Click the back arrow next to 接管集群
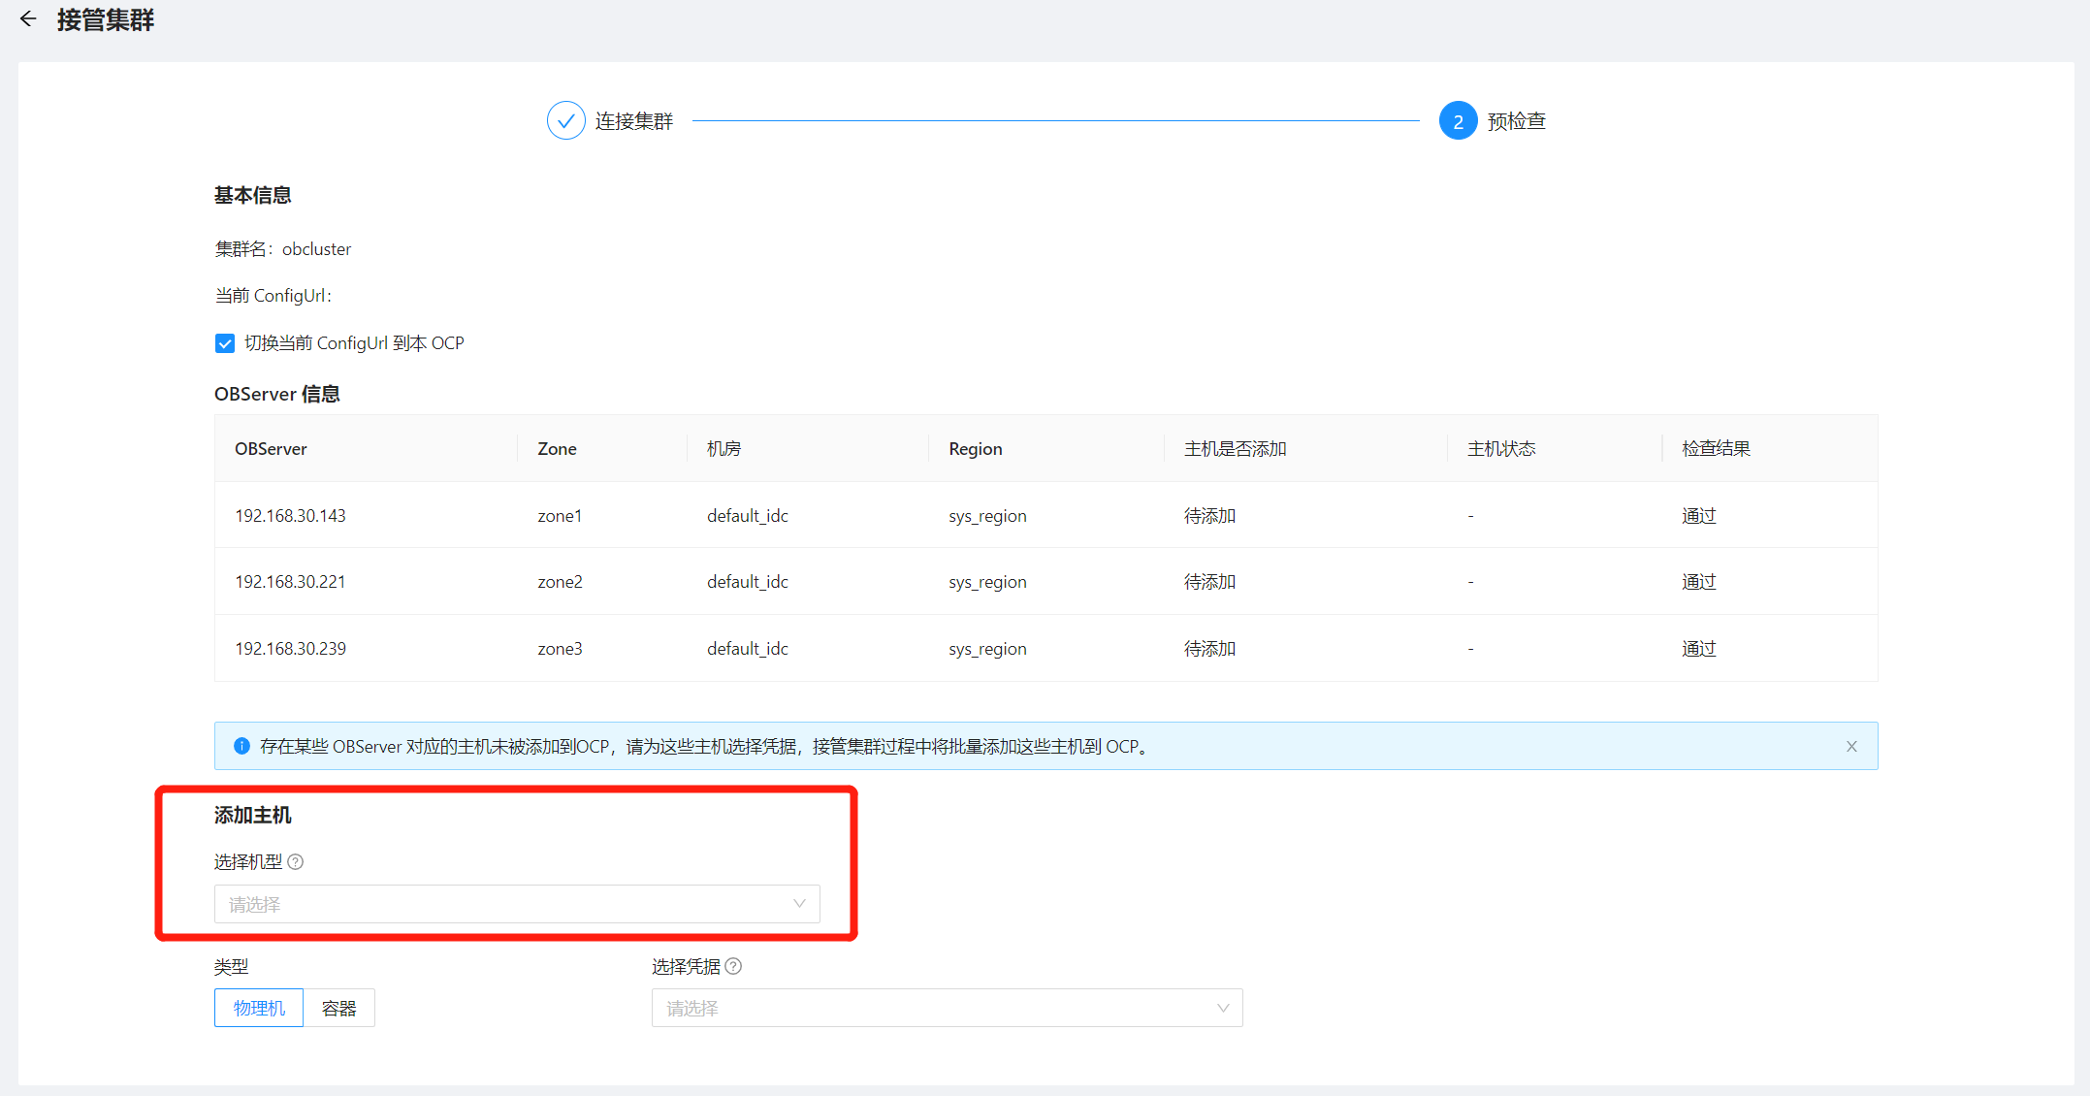This screenshot has width=2090, height=1096. [28, 18]
